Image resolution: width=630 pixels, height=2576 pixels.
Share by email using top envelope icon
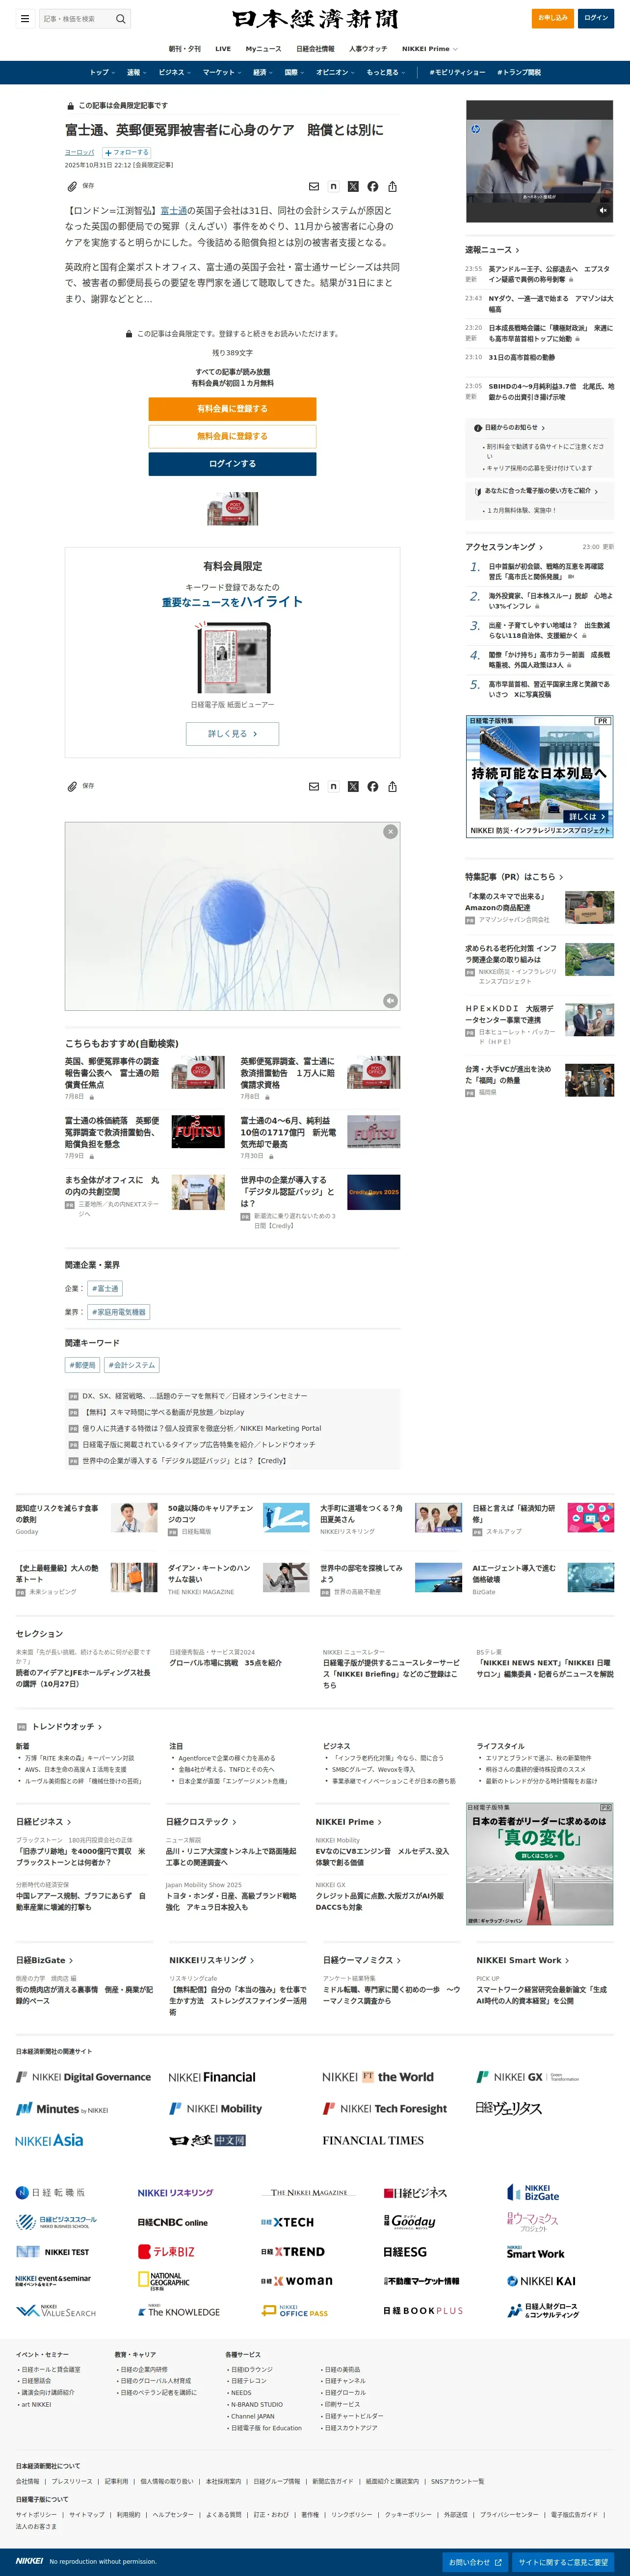(x=314, y=186)
